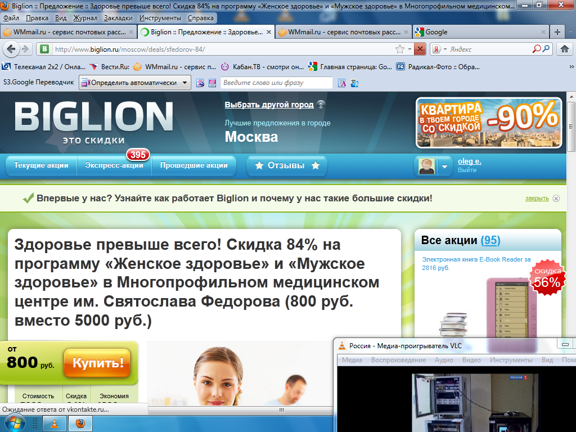This screenshot has height=432, width=576.
Task: Click the pink page translate icon in translator toolbar
Action: [x=212, y=83]
